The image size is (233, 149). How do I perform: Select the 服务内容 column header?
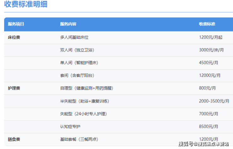click(x=68, y=24)
